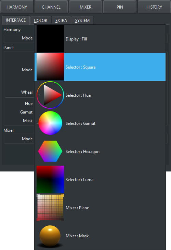Image resolution: width=171 pixels, height=250 pixels.
Task: Switch to the SYSTEM tab
Action: [x=82, y=21]
